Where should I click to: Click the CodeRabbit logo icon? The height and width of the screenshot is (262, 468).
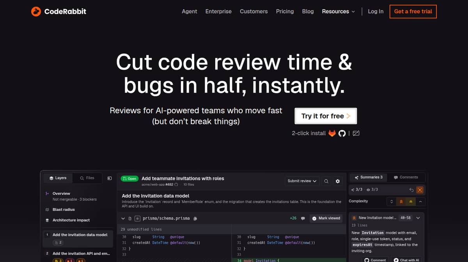[x=36, y=12]
